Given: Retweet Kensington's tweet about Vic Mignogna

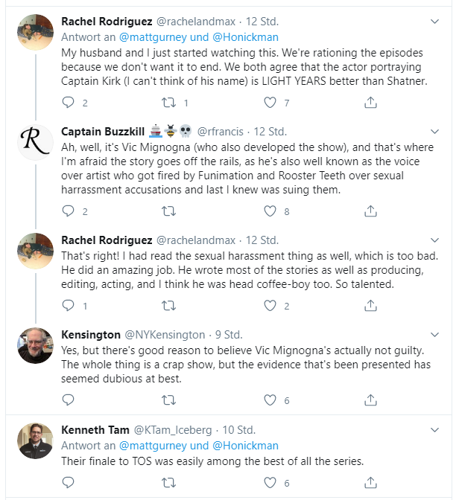Looking at the screenshot, I should coord(168,400).
